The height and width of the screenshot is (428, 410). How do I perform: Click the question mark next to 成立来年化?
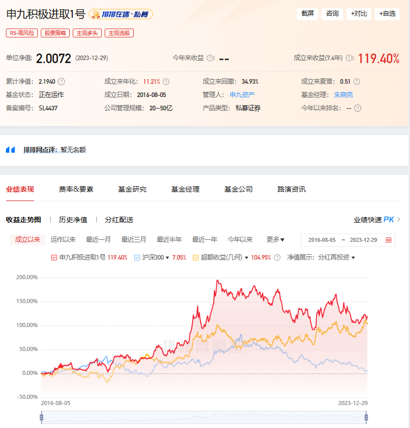166,82
